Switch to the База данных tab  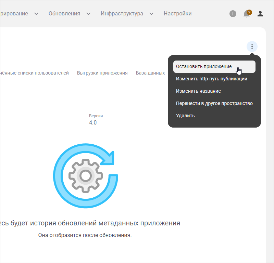point(150,73)
